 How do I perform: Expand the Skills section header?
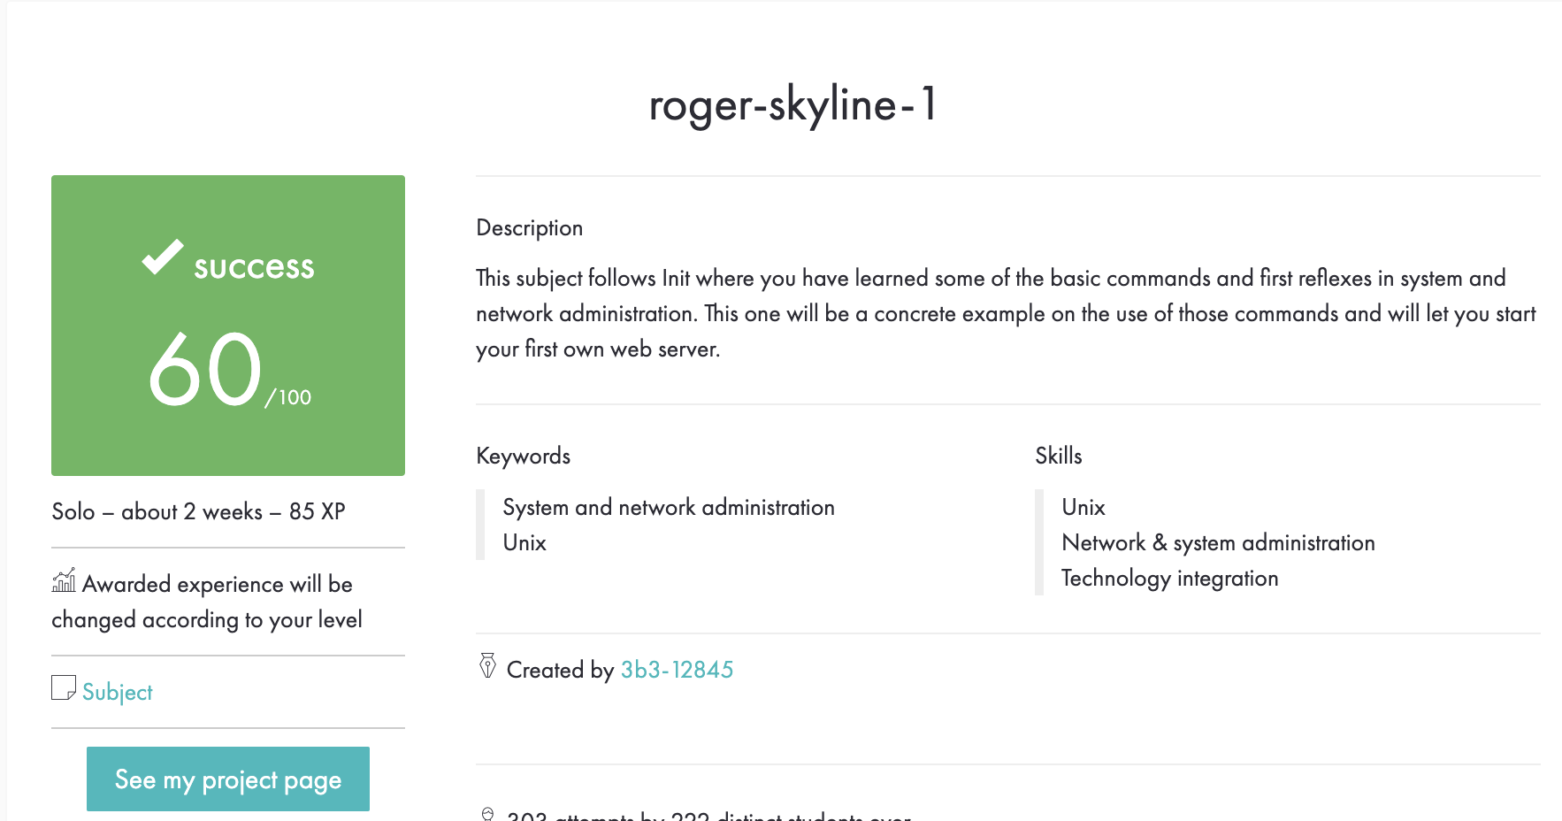pyautogui.click(x=1059, y=456)
